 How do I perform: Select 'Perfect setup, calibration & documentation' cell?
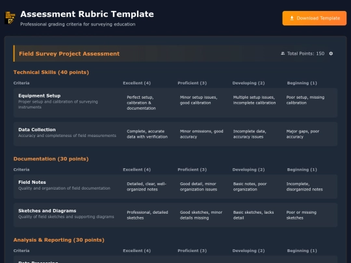[x=141, y=103]
